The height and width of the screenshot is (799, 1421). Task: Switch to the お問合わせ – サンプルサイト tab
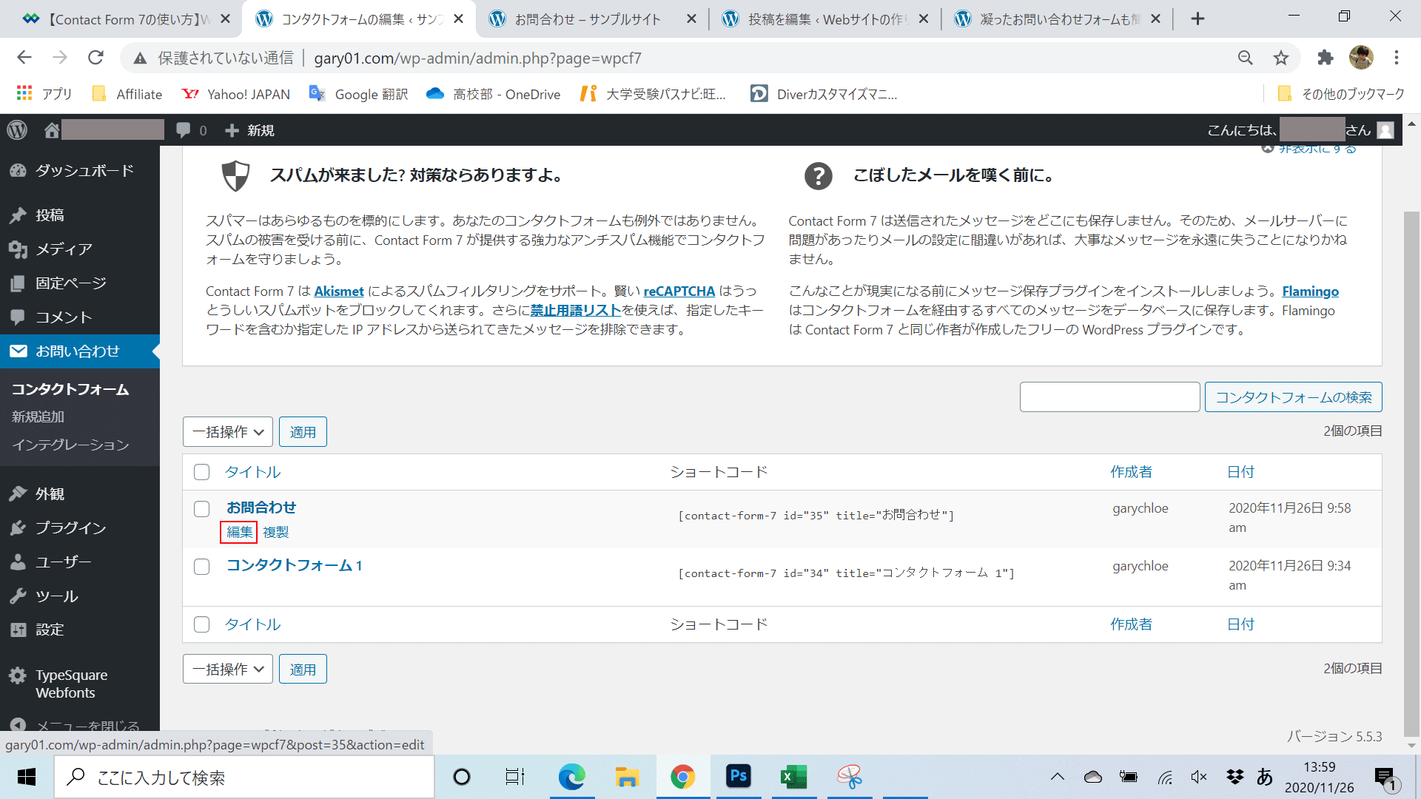(588, 19)
